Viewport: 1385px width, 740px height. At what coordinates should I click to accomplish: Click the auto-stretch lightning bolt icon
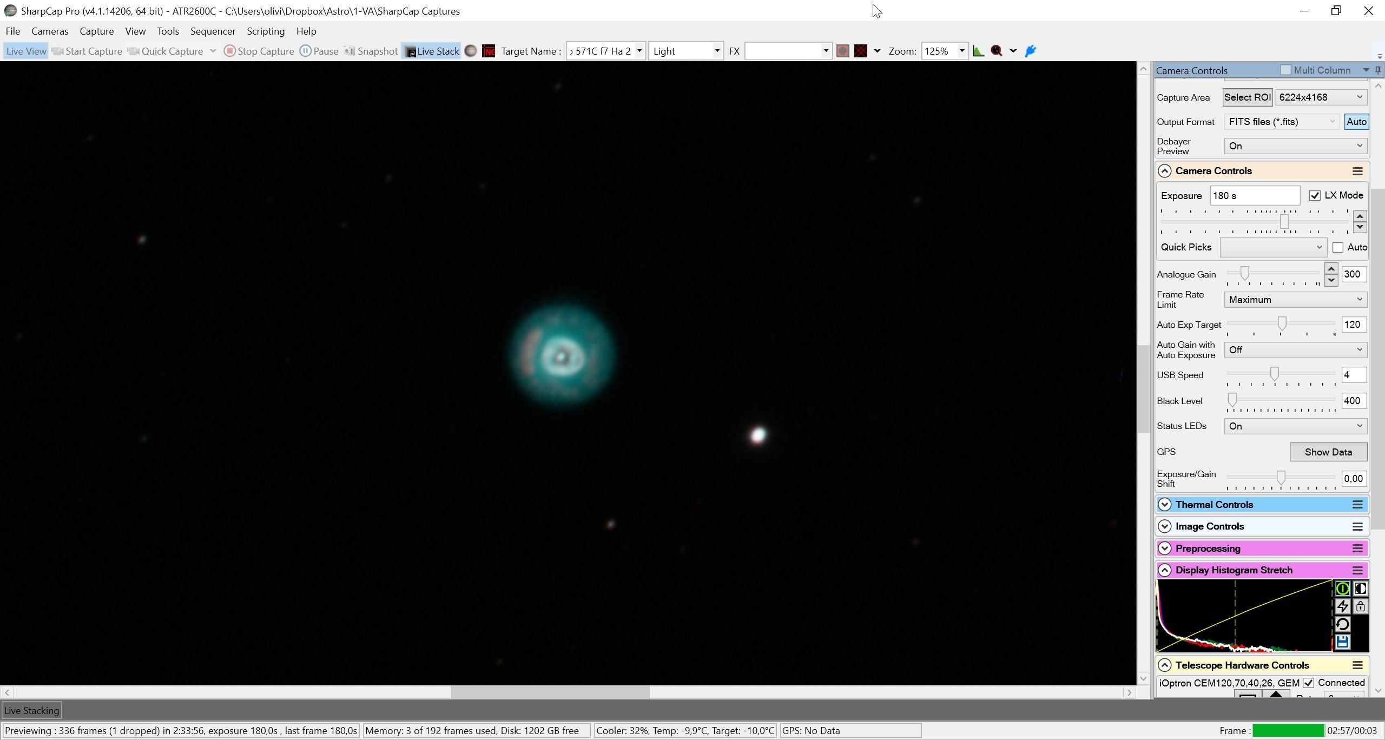click(1342, 606)
